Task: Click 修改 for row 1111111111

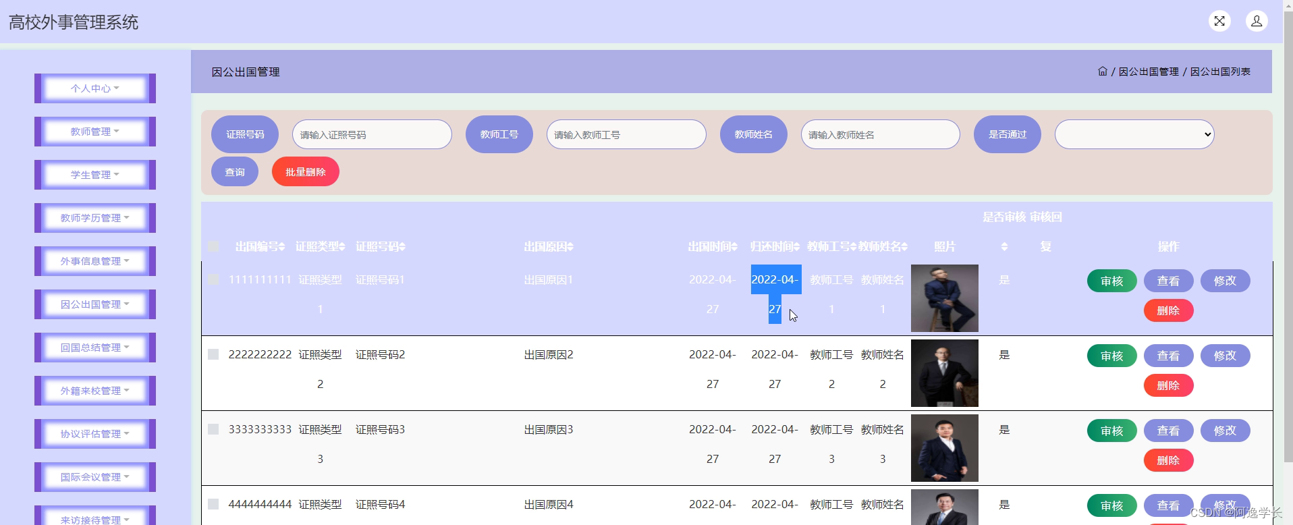Action: [x=1225, y=281]
